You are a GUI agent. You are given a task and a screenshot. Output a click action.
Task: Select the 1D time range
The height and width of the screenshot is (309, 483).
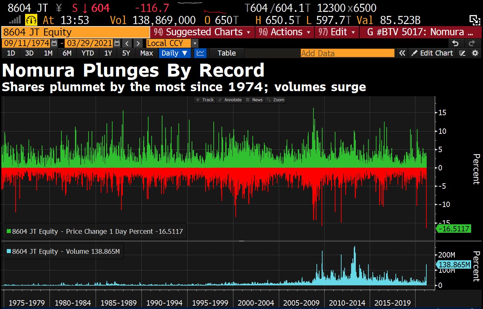click(x=11, y=53)
